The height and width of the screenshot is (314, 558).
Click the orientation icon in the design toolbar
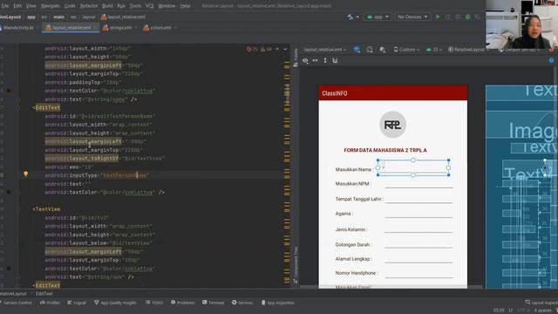pyautogui.click(x=370, y=50)
